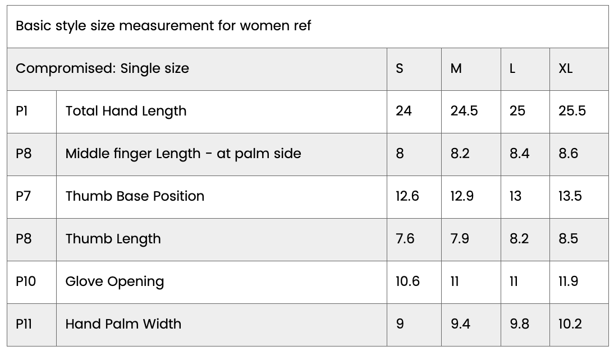Select the 'Total Hand Length' label cell
The width and height of the screenshot is (614, 351).
click(126, 111)
